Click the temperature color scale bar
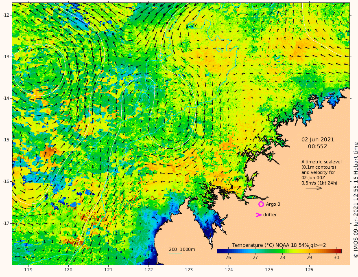The width and height of the screenshot is (358, 277). (x=279, y=251)
